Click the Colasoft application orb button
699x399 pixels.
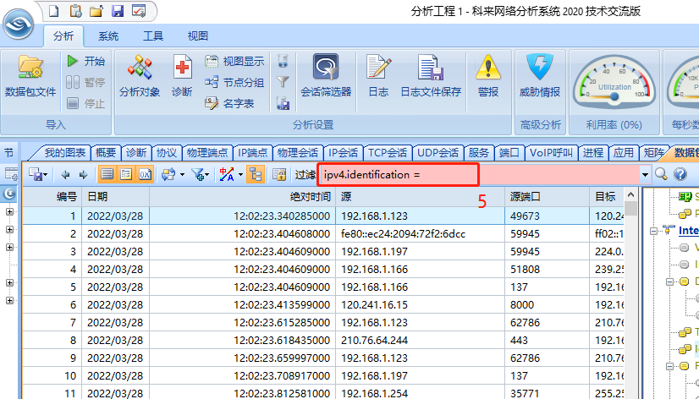pyautogui.click(x=19, y=25)
